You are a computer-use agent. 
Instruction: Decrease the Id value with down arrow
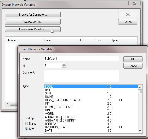coord(64,67)
